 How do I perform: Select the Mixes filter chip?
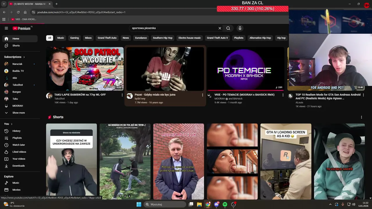88,38
